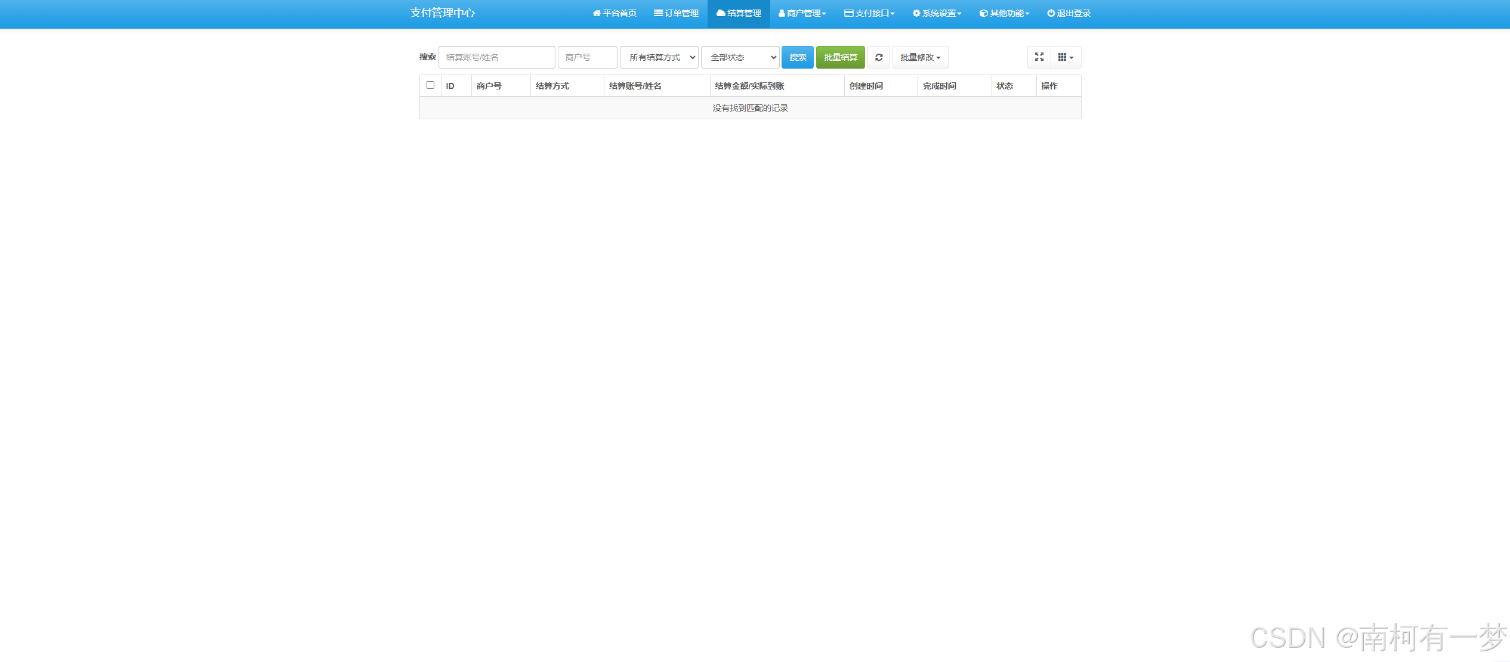Click the blue 搜索 button
Viewport: 1510px width, 662px height.
click(797, 57)
